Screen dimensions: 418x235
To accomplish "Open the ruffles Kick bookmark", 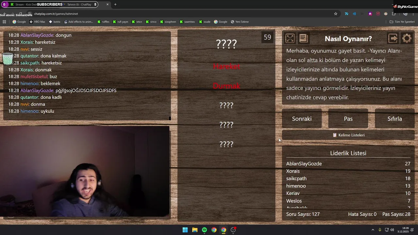I will (103, 22).
